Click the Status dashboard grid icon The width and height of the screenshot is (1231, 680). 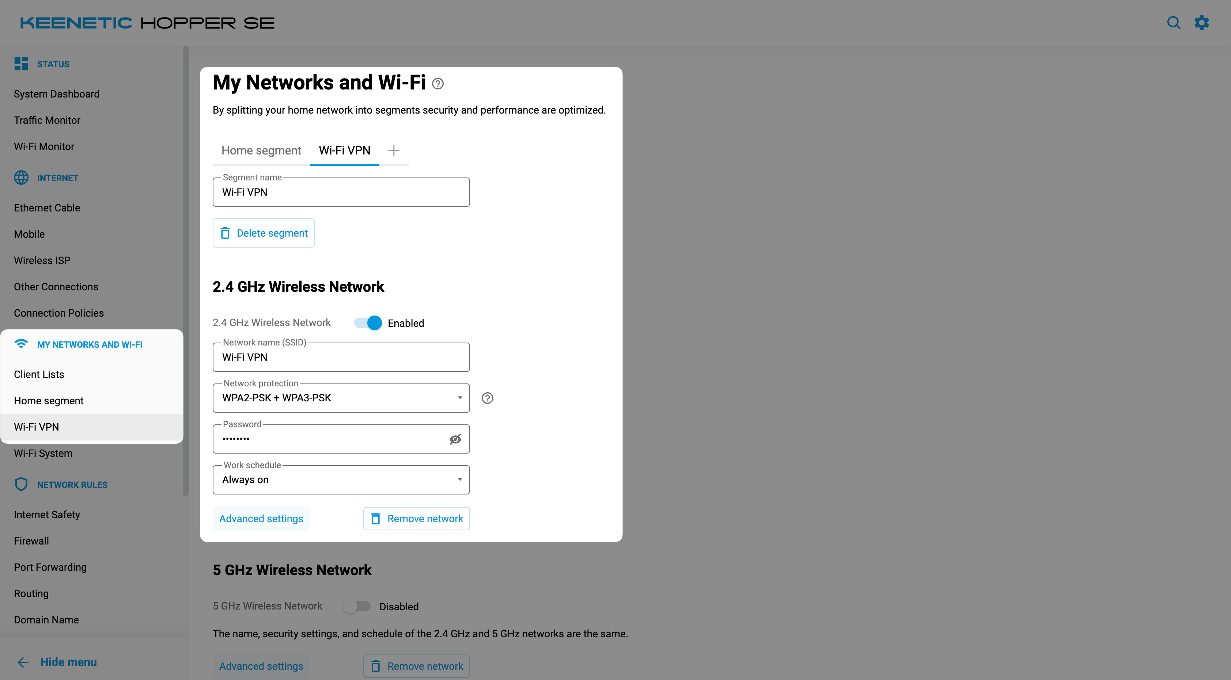click(21, 64)
